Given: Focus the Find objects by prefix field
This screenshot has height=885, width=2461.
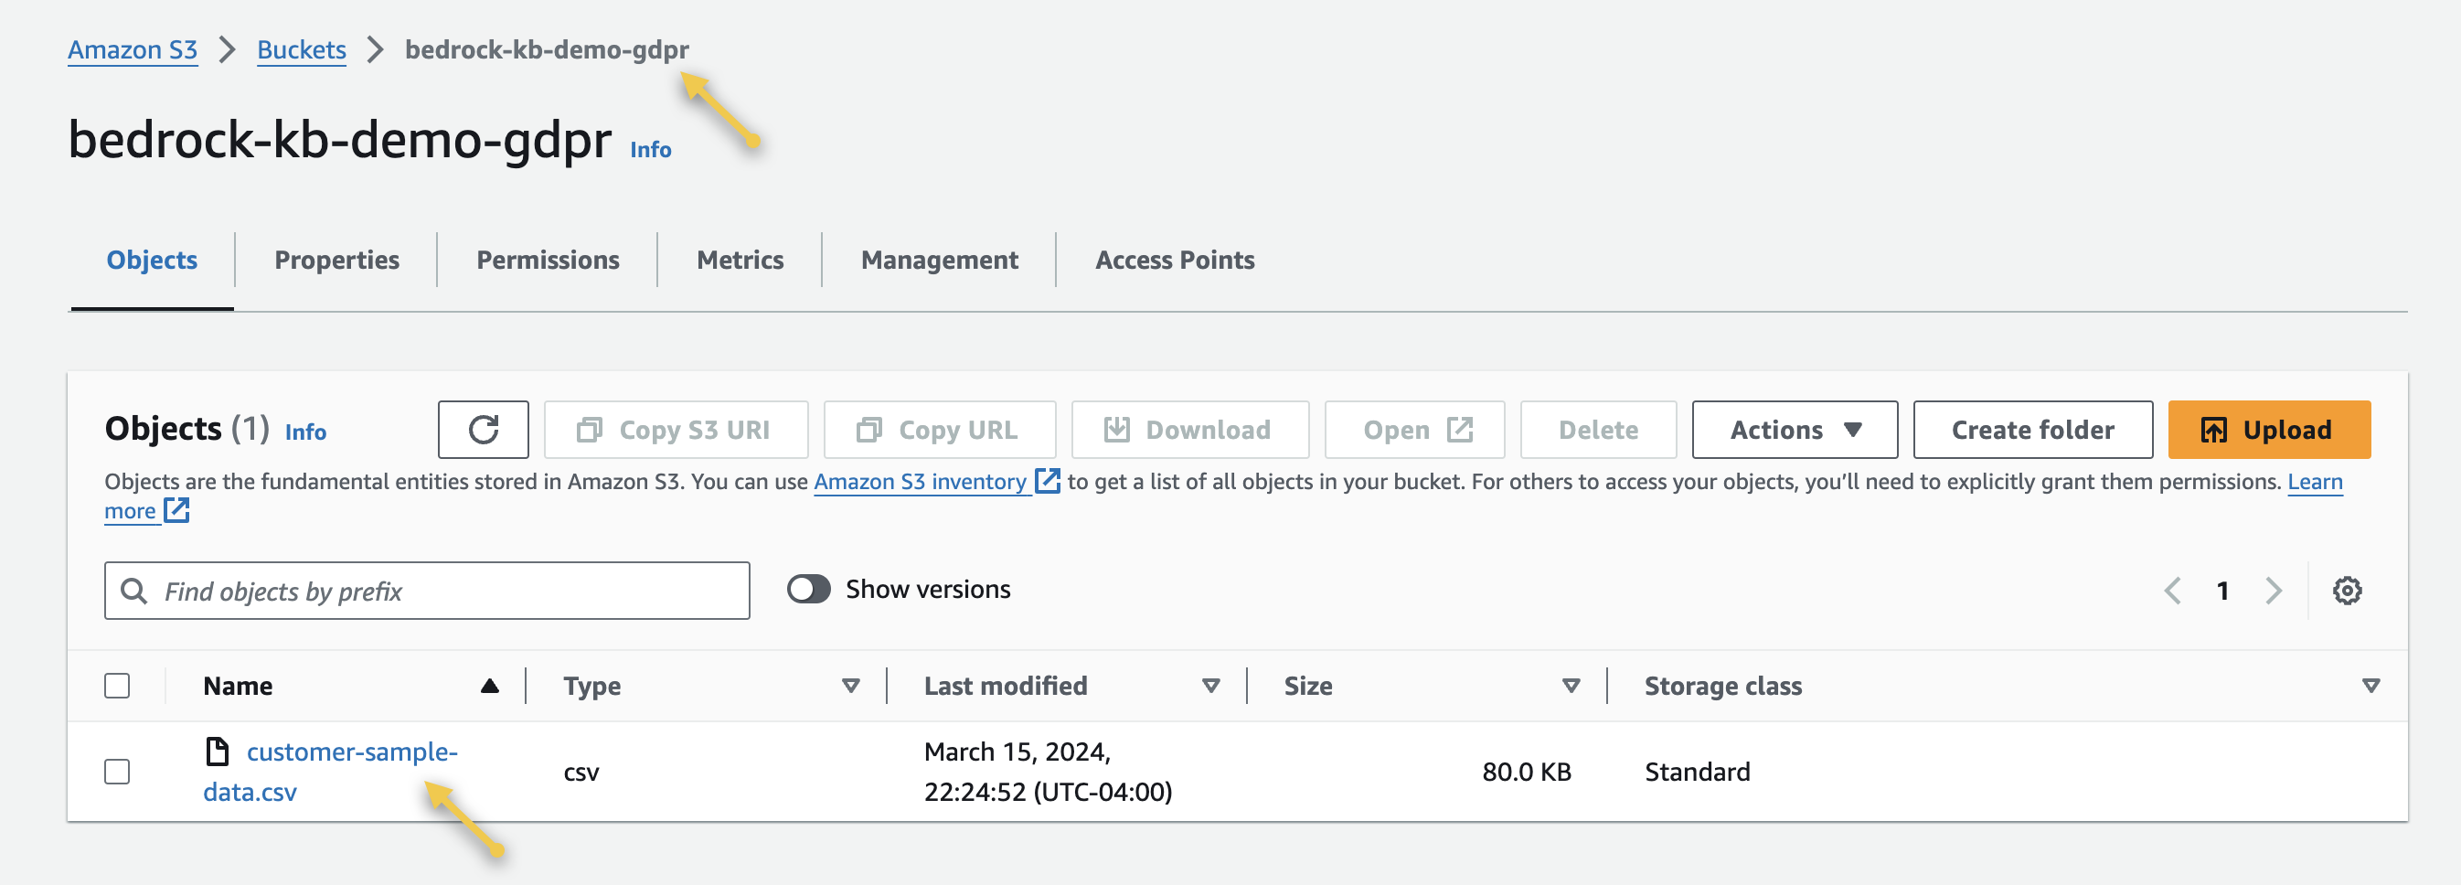Looking at the screenshot, I should (427, 591).
